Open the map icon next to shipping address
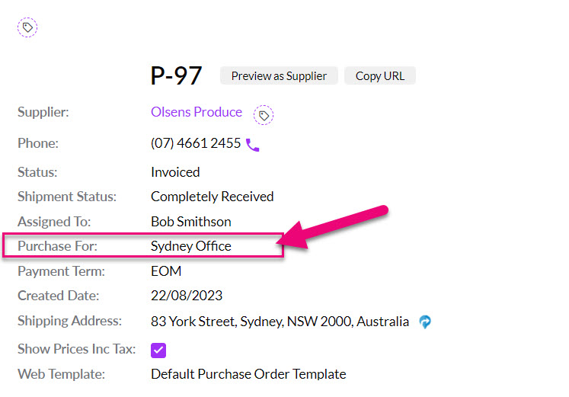569x397 pixels. pos(425,322)
